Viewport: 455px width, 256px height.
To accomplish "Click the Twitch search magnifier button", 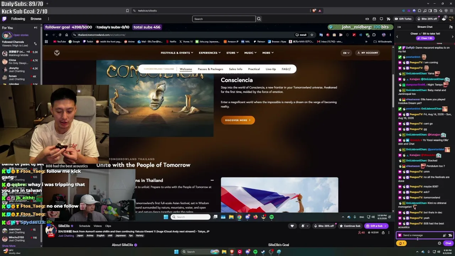I will point(259,19).
